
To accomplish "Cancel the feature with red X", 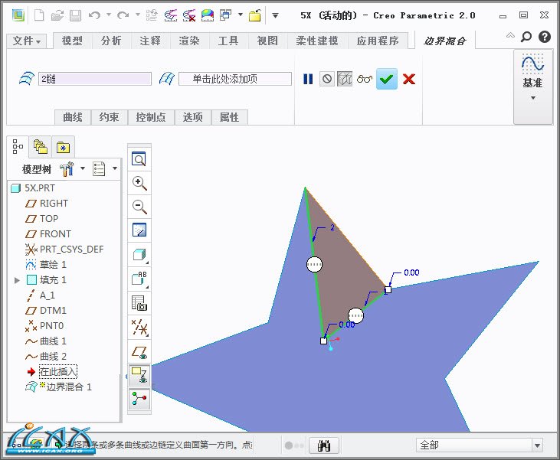I will (409, 79).
